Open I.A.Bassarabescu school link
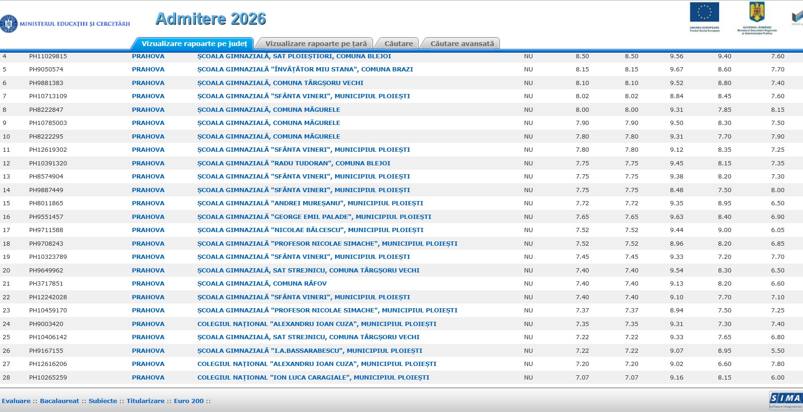This screenshot has width=803, height=412. pos(310,350)
